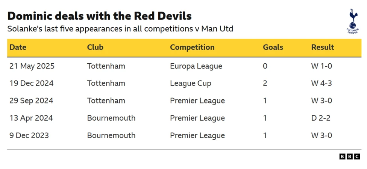Click the Club column header
Image resolution: width=367 pixels, height=169 pixels.
point(95,48)
